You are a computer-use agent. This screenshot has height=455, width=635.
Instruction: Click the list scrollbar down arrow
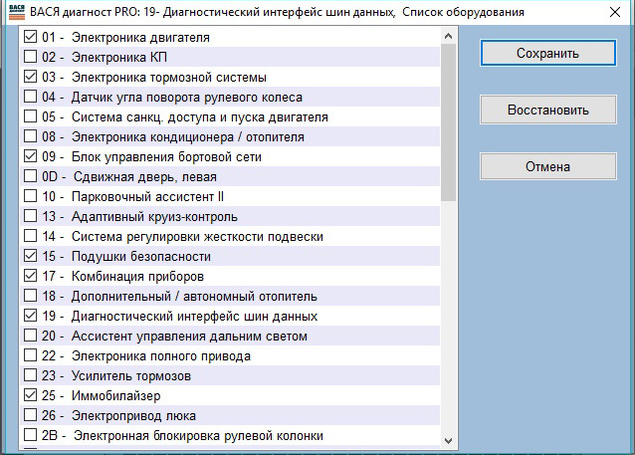tap(448, 440)
